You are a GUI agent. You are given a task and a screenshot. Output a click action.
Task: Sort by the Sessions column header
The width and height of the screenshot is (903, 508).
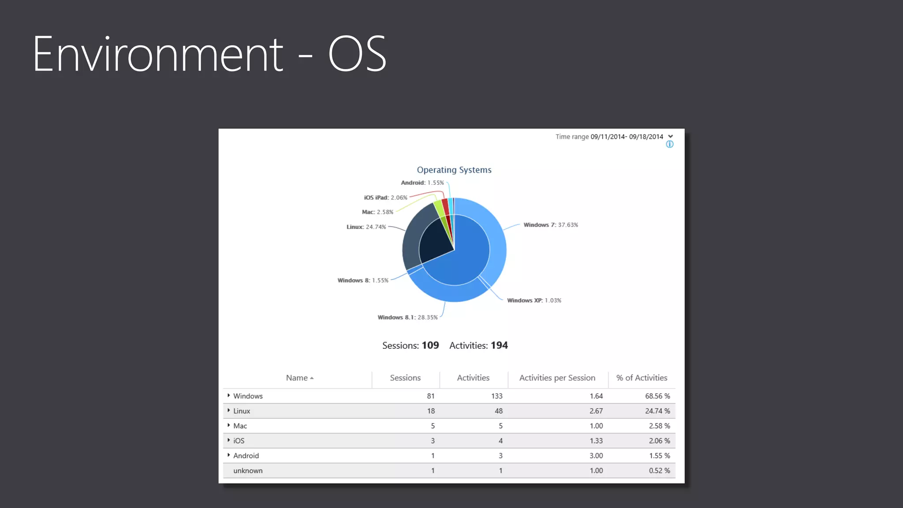[405, 378]
